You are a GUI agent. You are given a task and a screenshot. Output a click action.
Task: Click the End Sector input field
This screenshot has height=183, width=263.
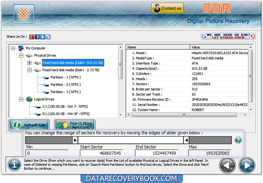click(x=157, y=153)
